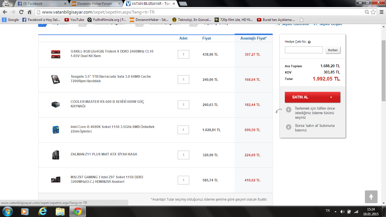Open the YouTube bookmark
The height and width of the screenshot is (217, 386).
coord(74,20)
